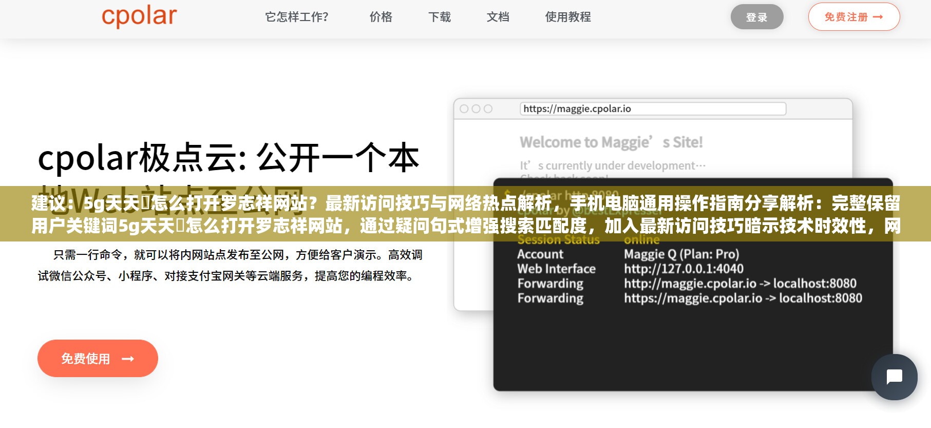Click the Welcome to Maggie's Site! heading
The width and height of the screenshot is (931, 428).
point(611,142)
